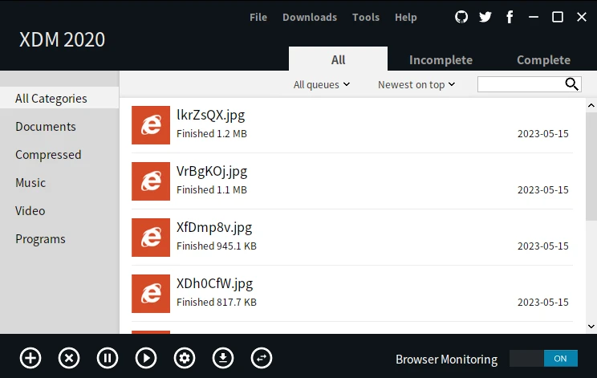Toggle Browser Monitoring switch off
The width and height of the screenshot is (597, 378).
pos(543,359)
